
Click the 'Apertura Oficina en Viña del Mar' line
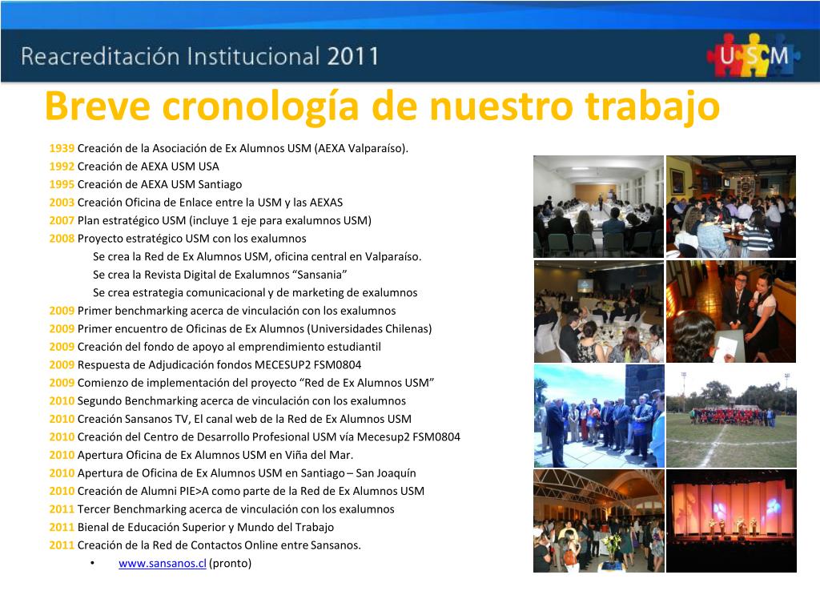pyautogui.click(x=201, y=455)
